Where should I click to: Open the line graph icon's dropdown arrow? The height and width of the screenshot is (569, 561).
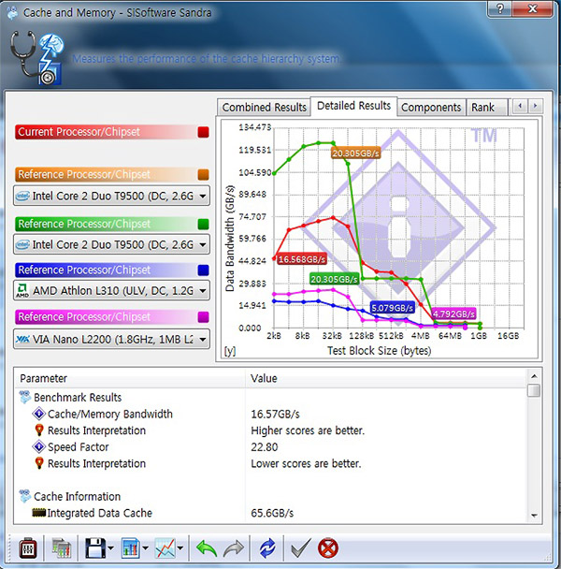(x=180, y=548)
